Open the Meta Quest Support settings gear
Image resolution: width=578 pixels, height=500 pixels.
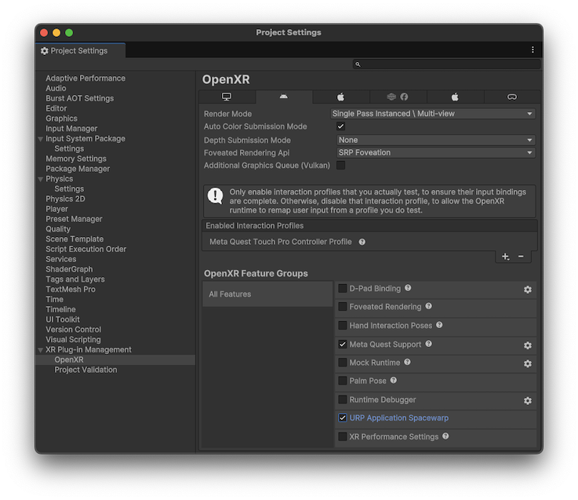click(x=528, y=345)
